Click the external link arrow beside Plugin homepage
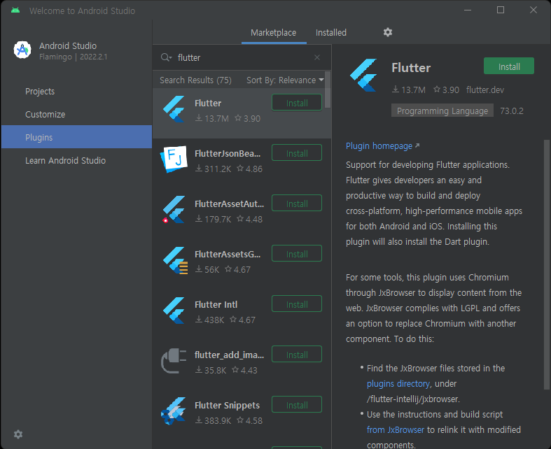Screen dimensions: 551x449 coord(417,145)
